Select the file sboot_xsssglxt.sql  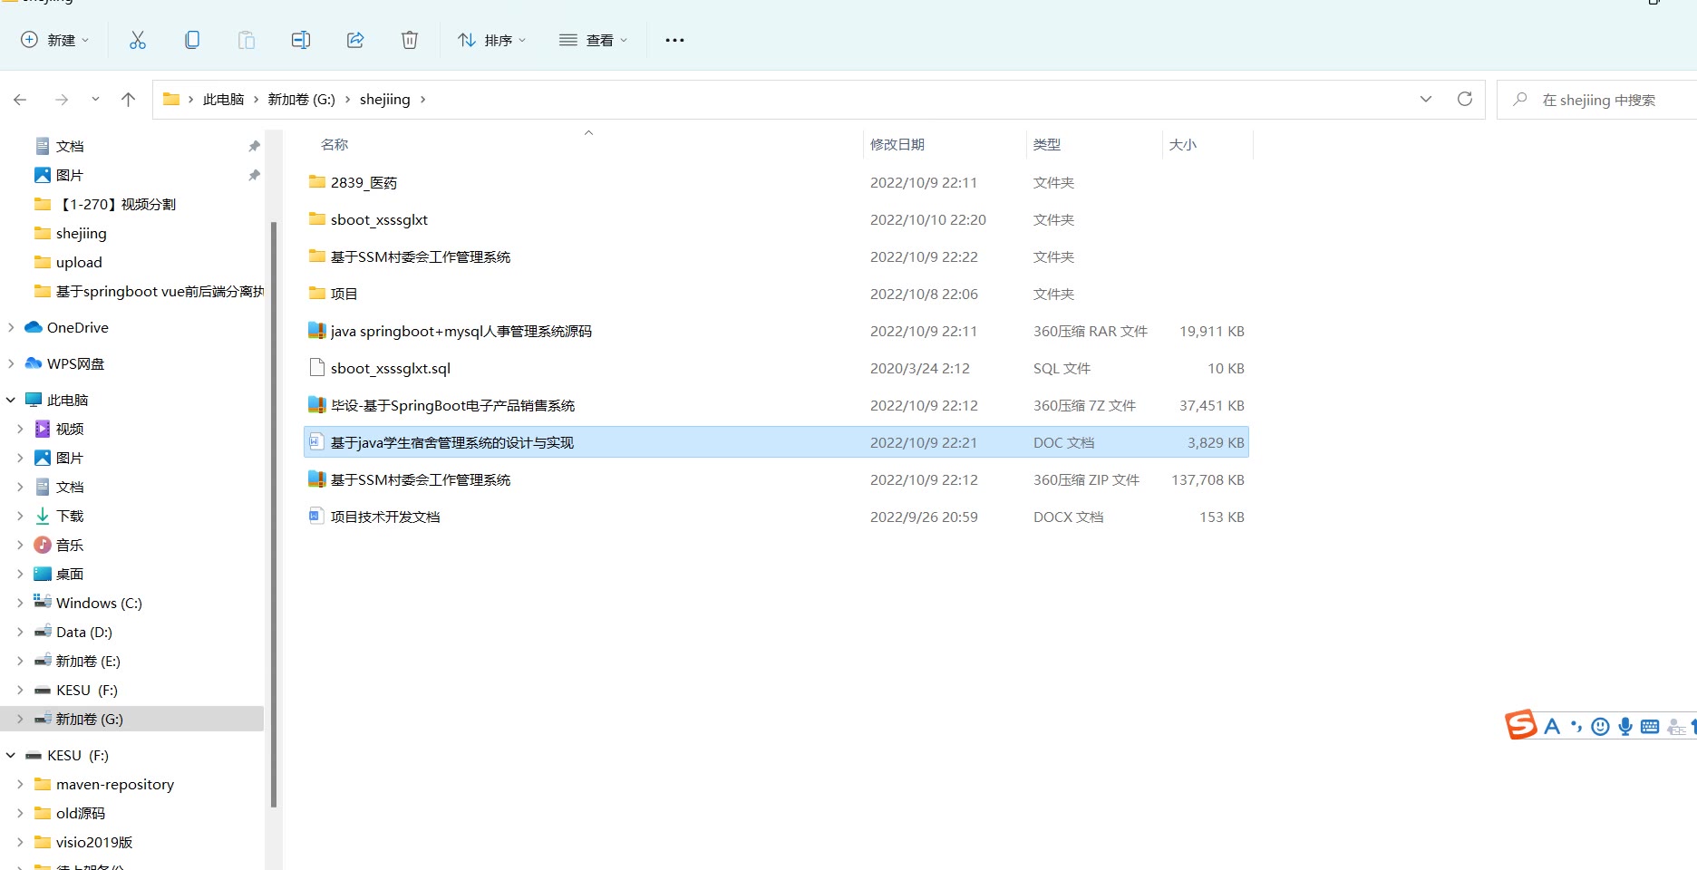coord(776,368)
